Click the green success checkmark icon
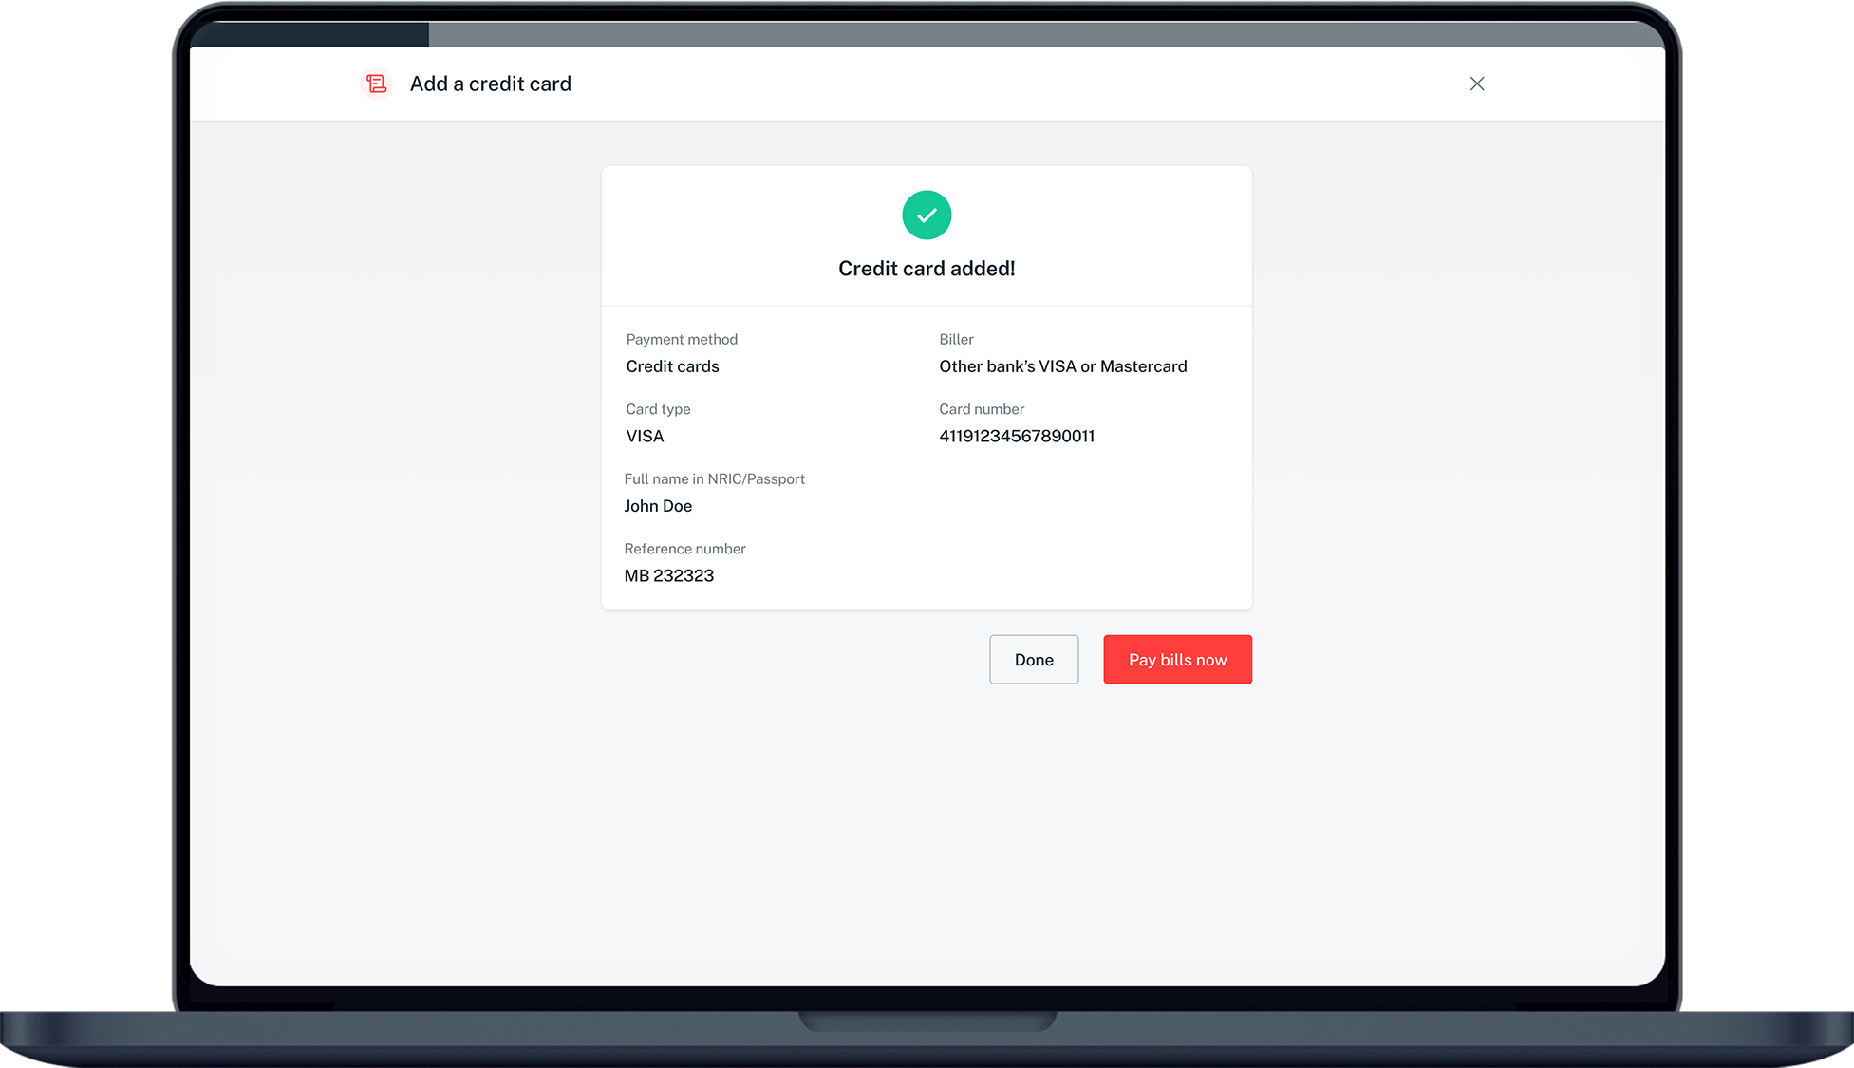 pos(927,215)
